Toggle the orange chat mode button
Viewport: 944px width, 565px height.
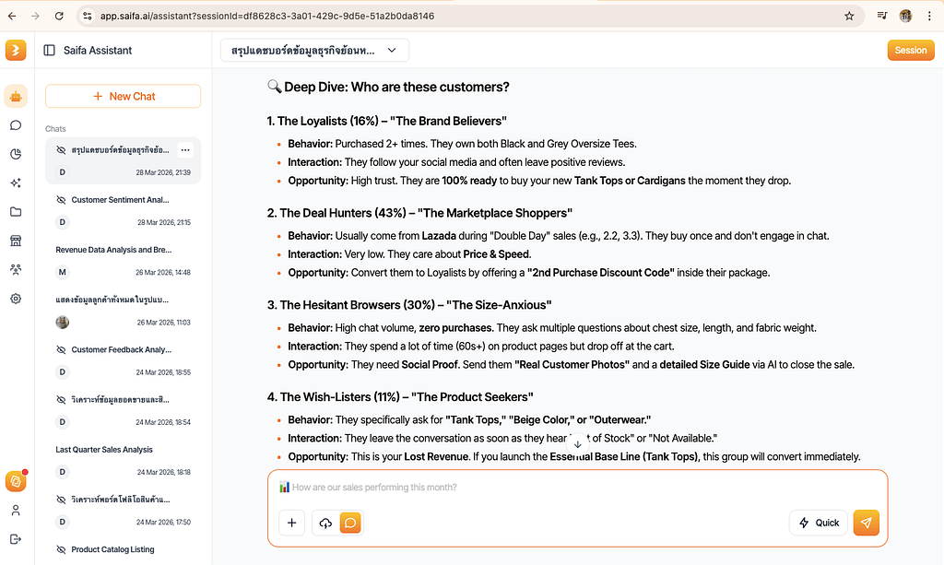350,523
